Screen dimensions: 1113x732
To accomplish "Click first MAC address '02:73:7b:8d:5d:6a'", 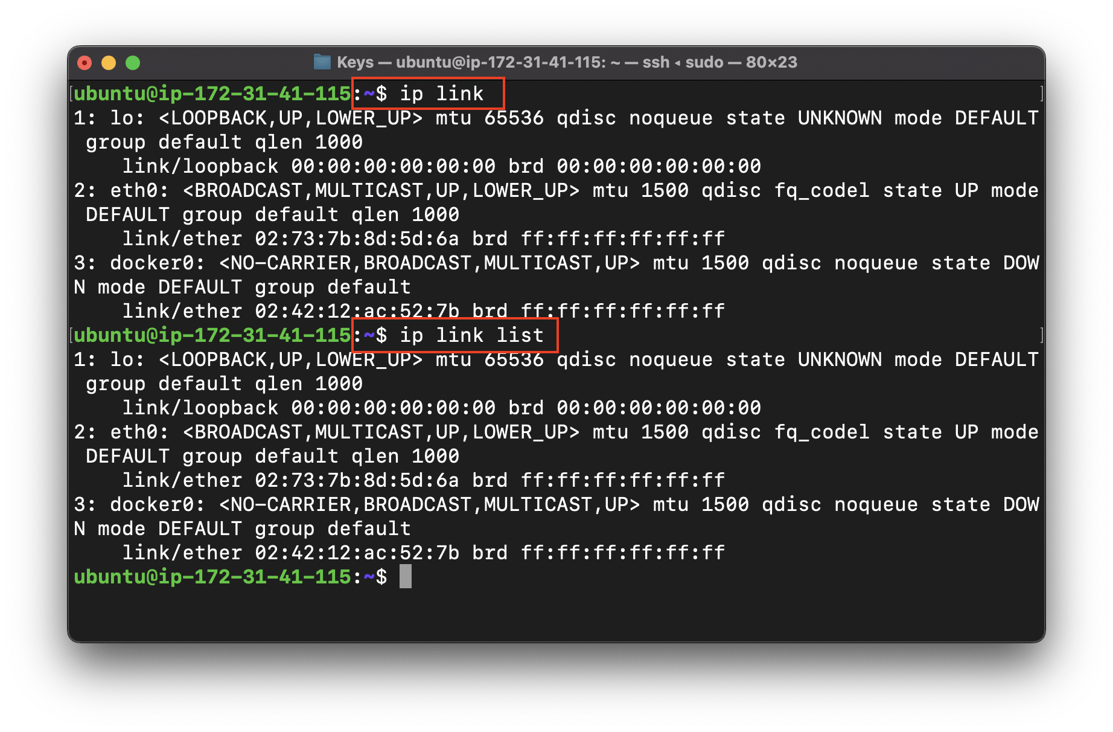I will [x=357, y=239].
